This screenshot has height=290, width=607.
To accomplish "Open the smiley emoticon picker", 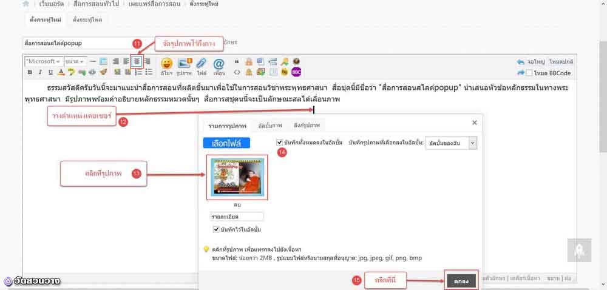I will 166,63.
